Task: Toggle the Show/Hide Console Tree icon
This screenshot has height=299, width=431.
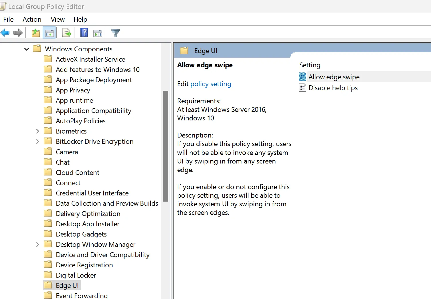Action: pos(50,33)
